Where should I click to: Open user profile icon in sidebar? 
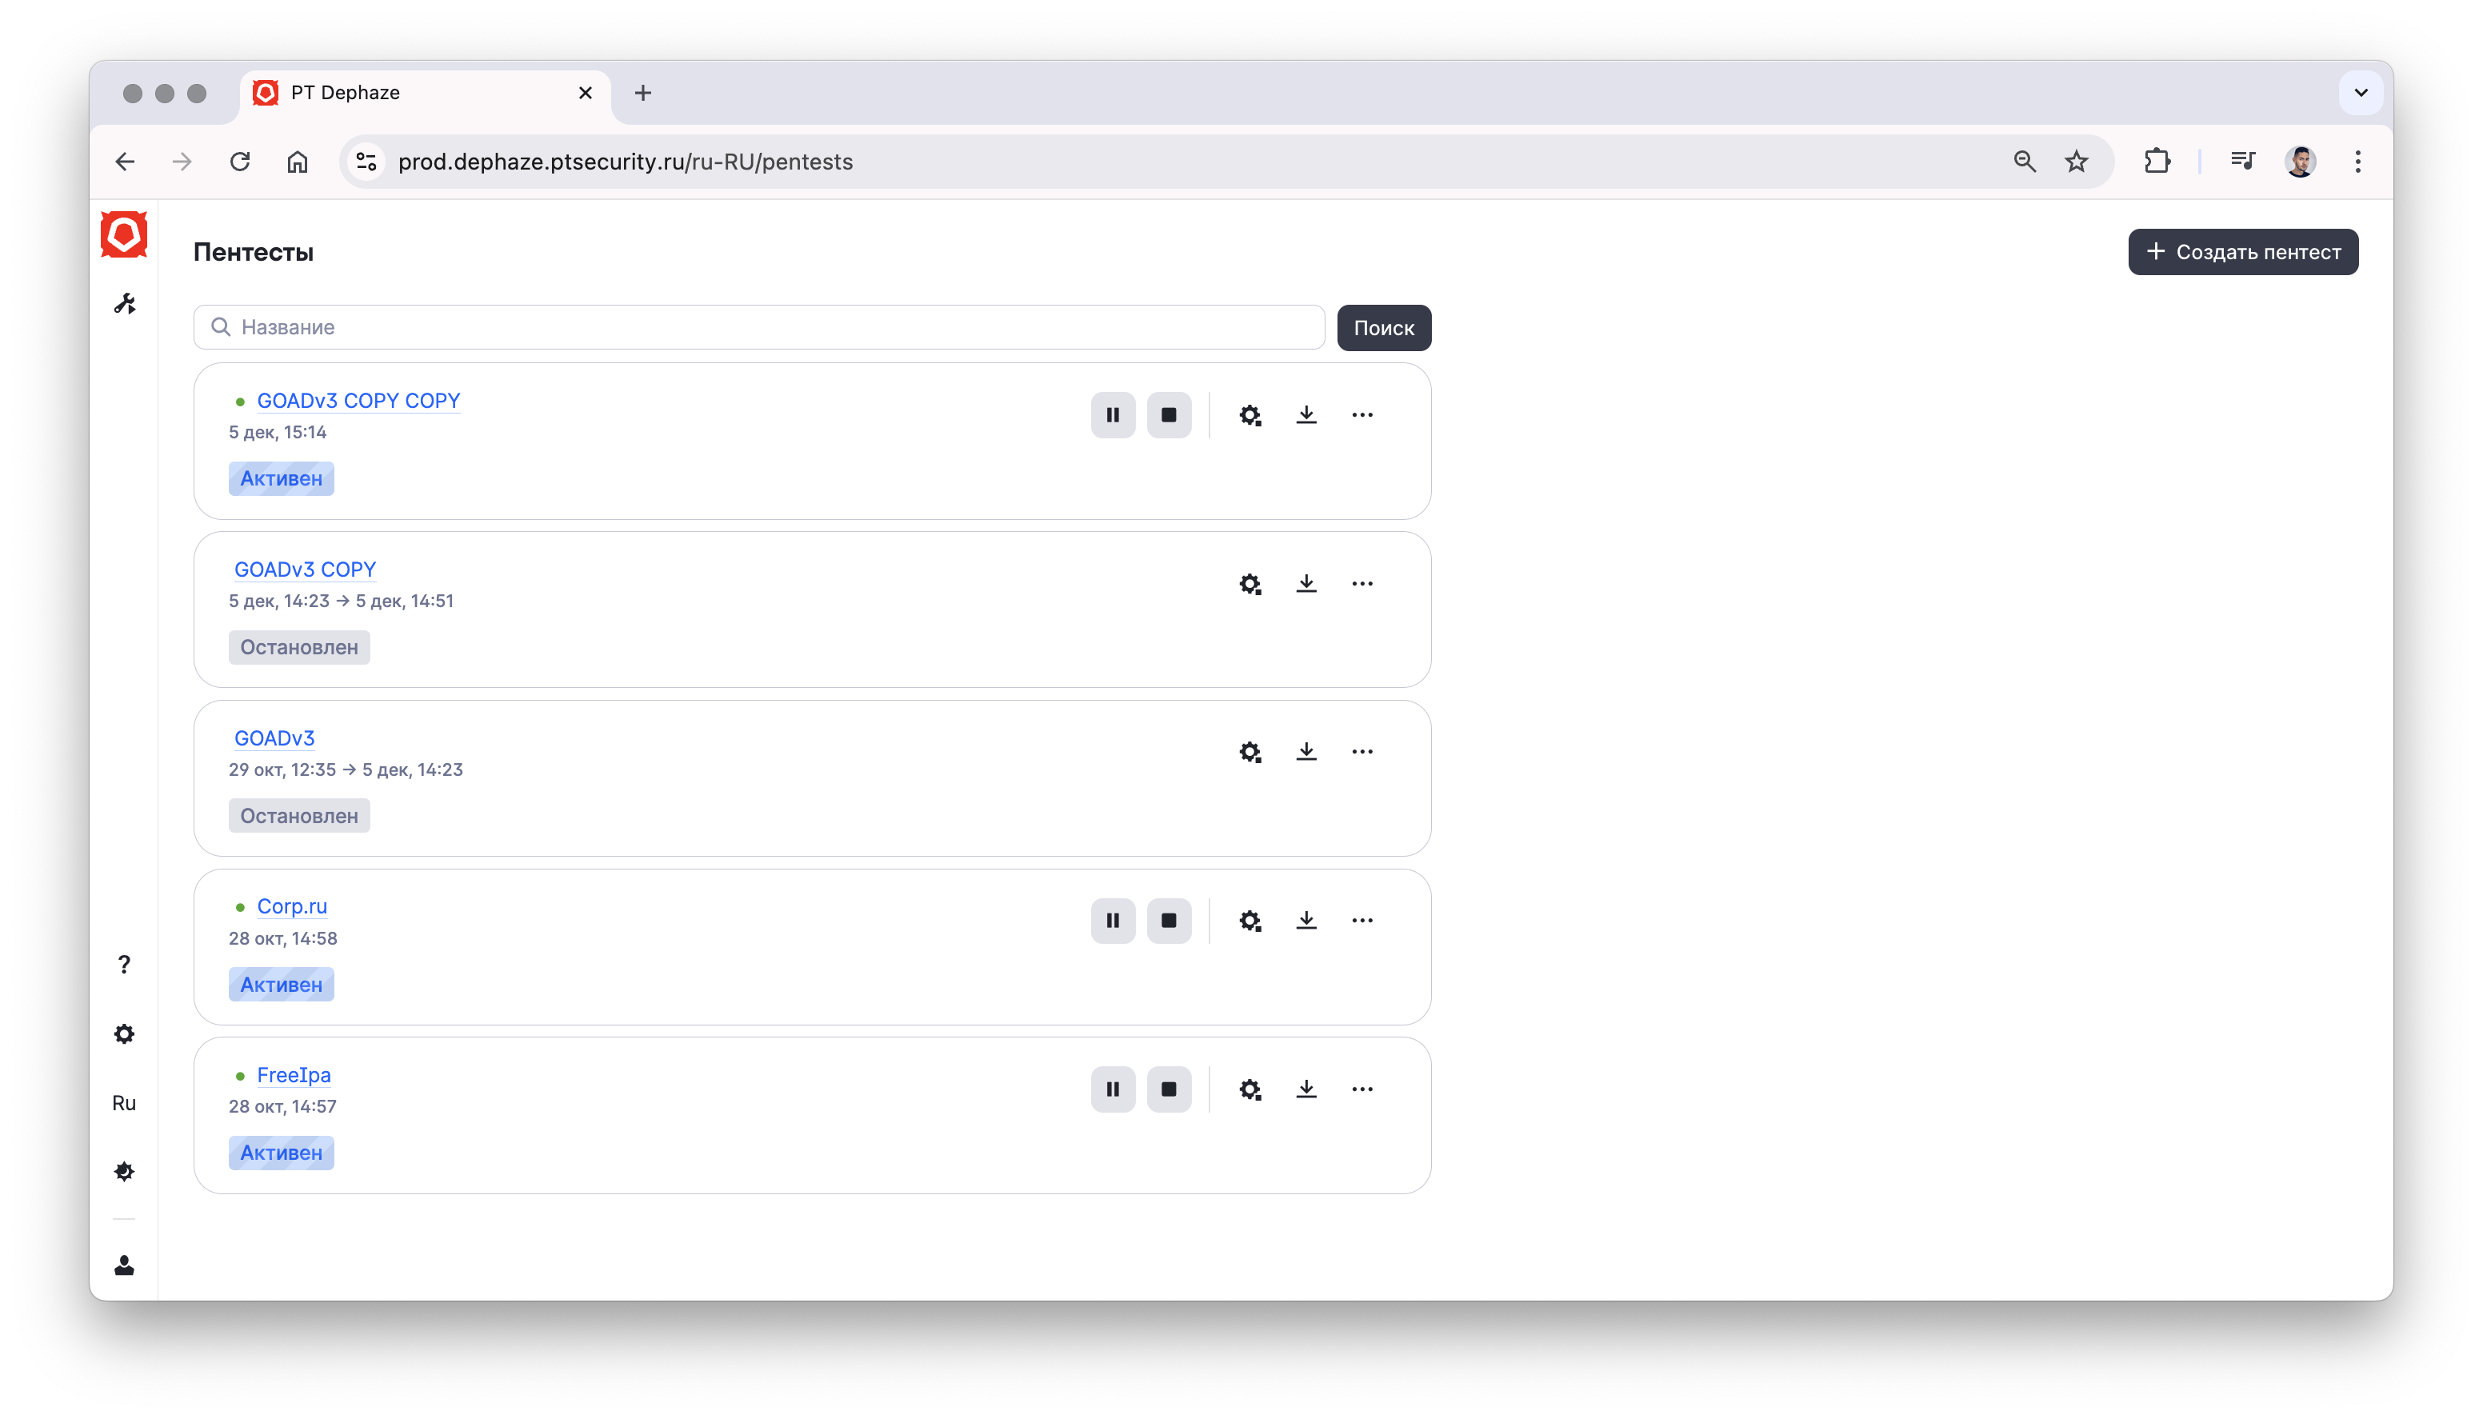click(x=124, y=1265)
